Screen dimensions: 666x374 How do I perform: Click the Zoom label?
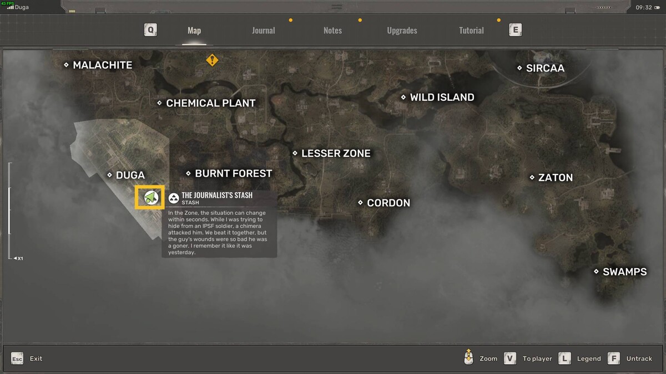(488, 358)
